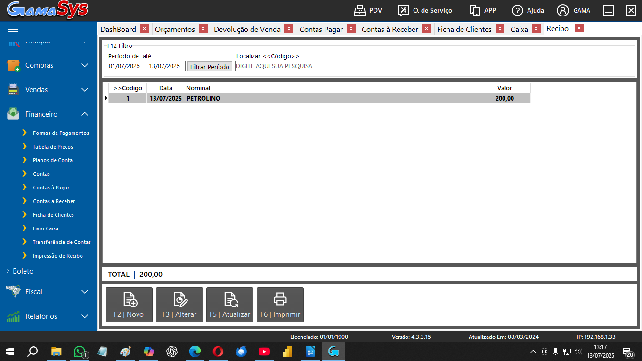Switch to the Contas Pagar tab
The width and height of the screenshot is (642, 361).
click(321, 29)
